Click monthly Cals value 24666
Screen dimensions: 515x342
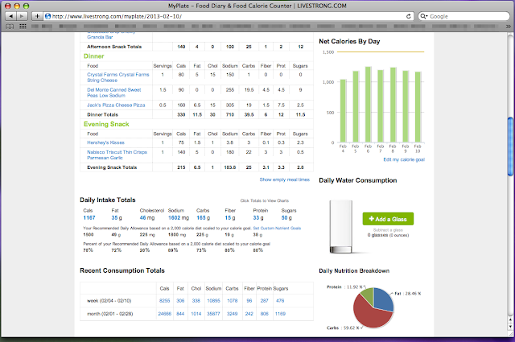164,314
